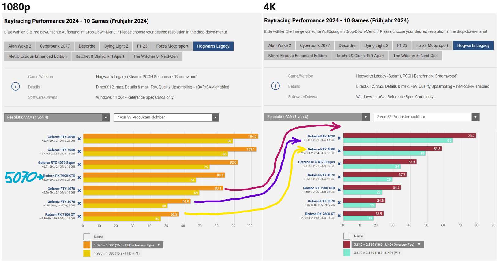Viewport: 498px width, 261px height.
Task: Remove Geforce RTX 4070 Super from 4K chart
Action: tap(339, 164)
